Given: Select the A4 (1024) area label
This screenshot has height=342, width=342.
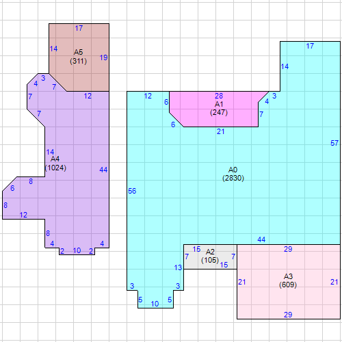Looking at the screenshot, I should (55, 163).
